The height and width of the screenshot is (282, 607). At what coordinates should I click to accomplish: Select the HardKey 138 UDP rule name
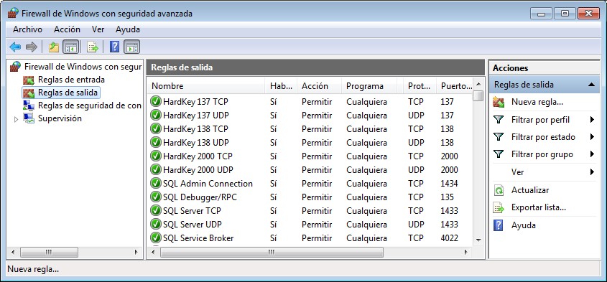pos(196,143)
